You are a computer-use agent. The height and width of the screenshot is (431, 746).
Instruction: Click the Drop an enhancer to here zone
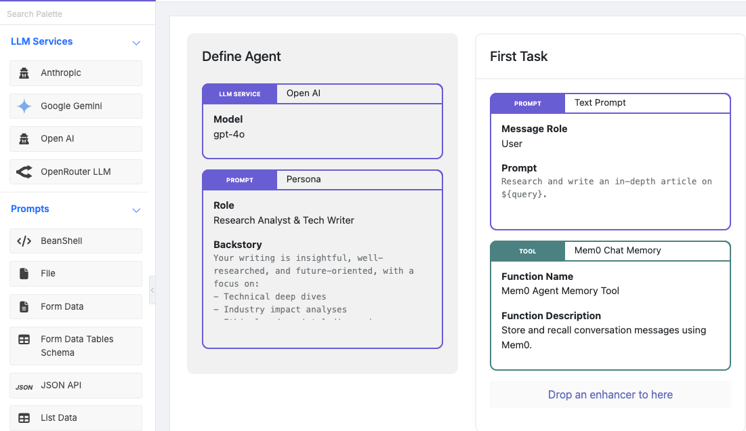click(610, 394)
